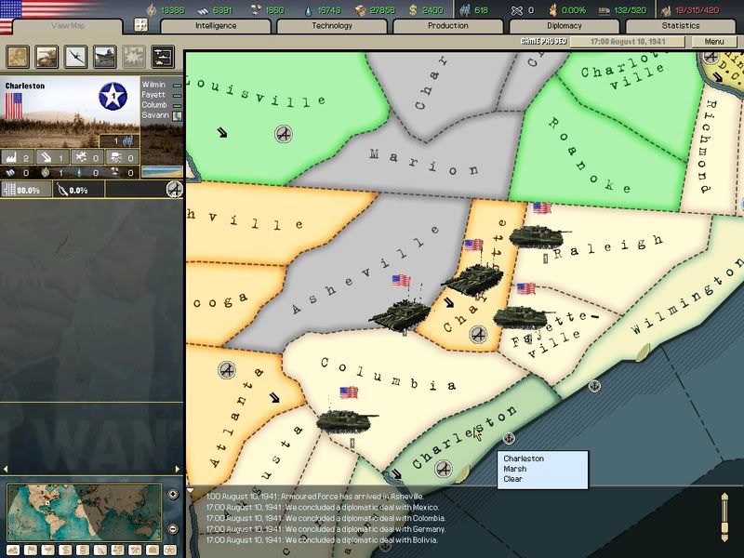Click the date display 17:00 August 10, 1941
Image resolution: width=744 pixels, height=558 pixels.
(x=627, y=42)
